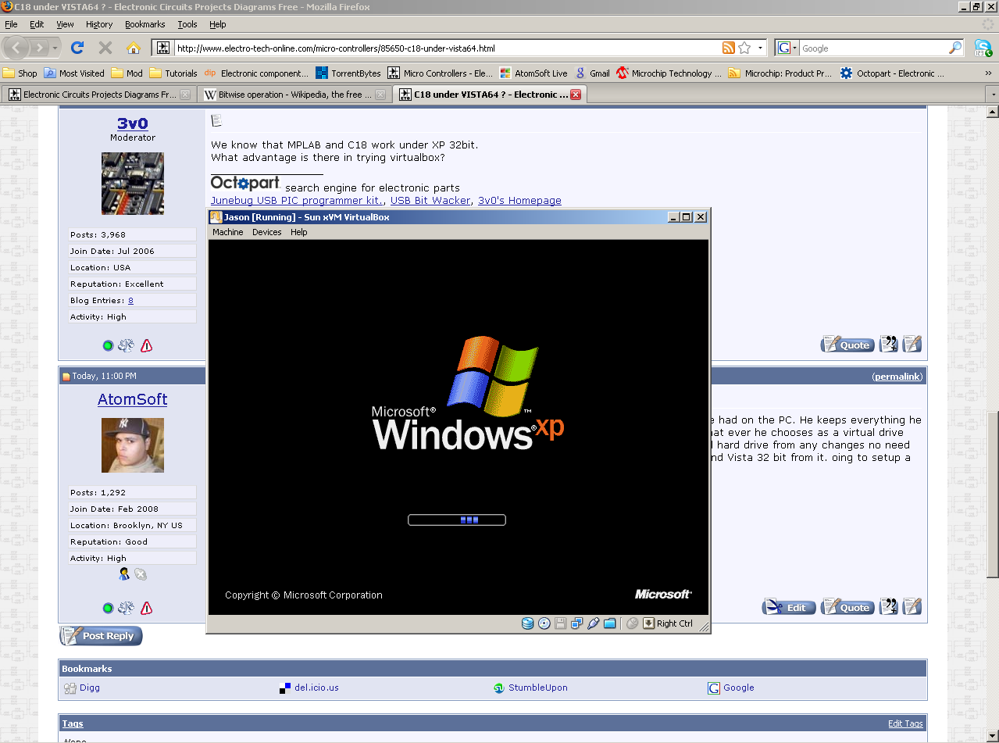Open the VirtualBox Help menu
Image resolution: width=999 pixels, height=743 pixels.
click(299, 232)
